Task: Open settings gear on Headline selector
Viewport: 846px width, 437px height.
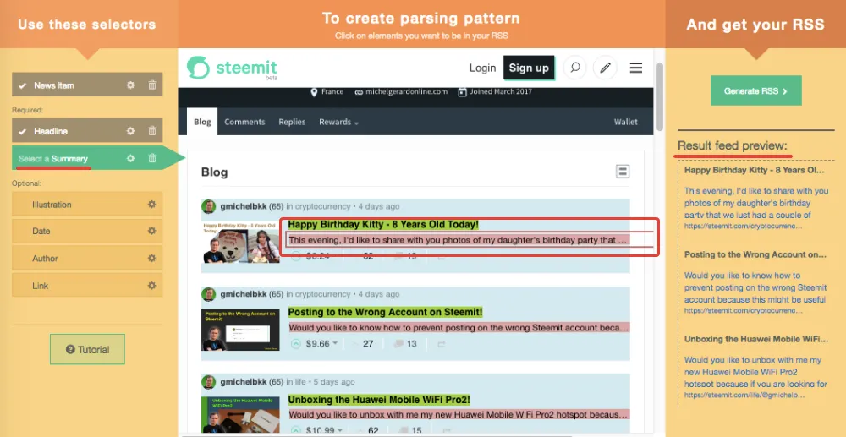Action: (x=130, y=131)
